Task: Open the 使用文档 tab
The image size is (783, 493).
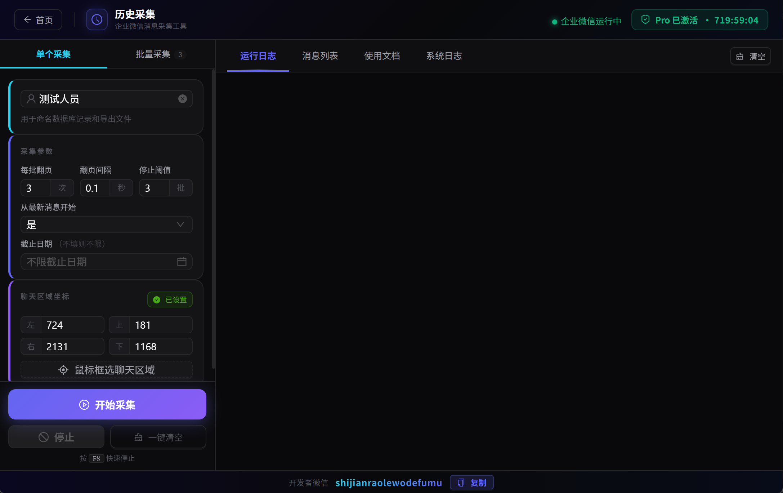Action: tap(382, 56)
